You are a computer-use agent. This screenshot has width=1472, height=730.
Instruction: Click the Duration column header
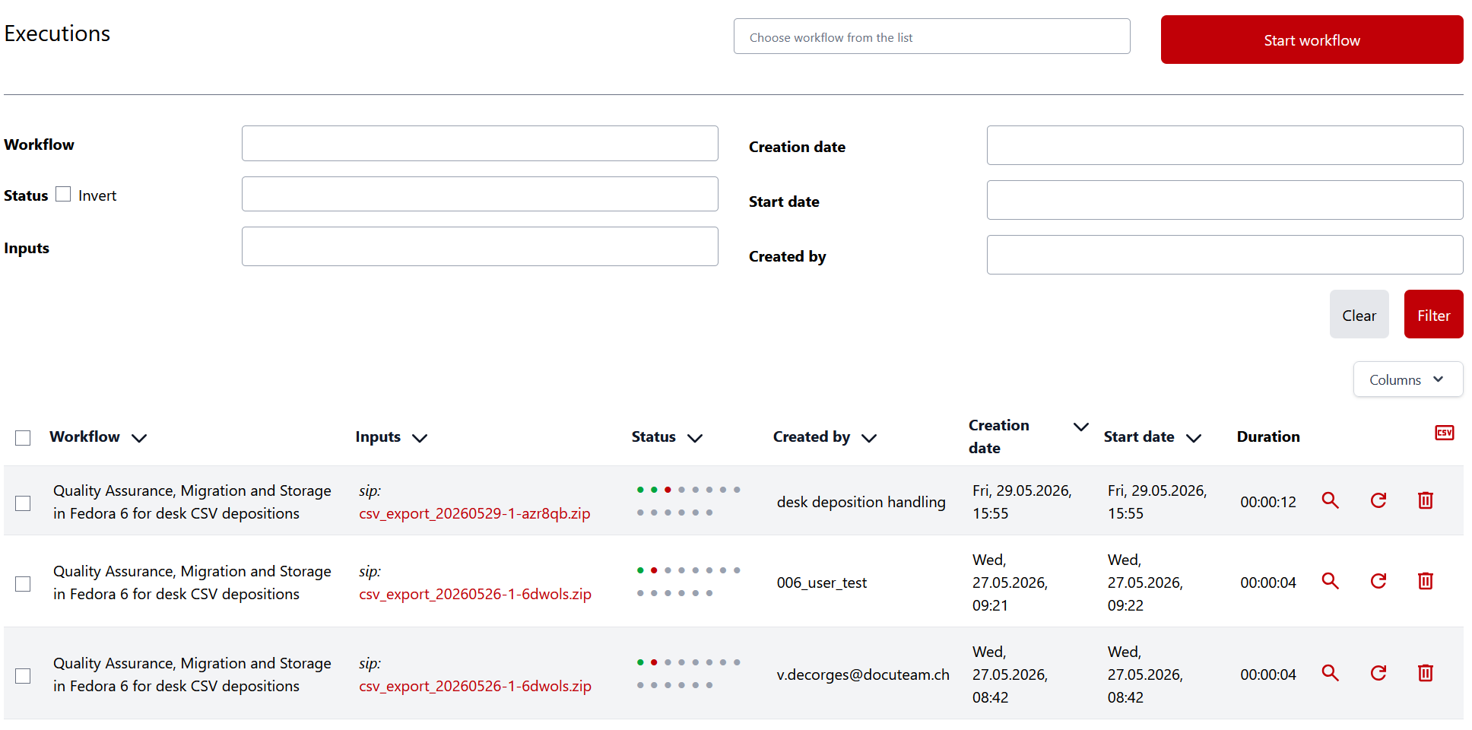[x=1268, y=436]
